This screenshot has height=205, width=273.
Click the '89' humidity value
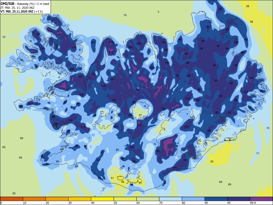(x=57, y=162)
